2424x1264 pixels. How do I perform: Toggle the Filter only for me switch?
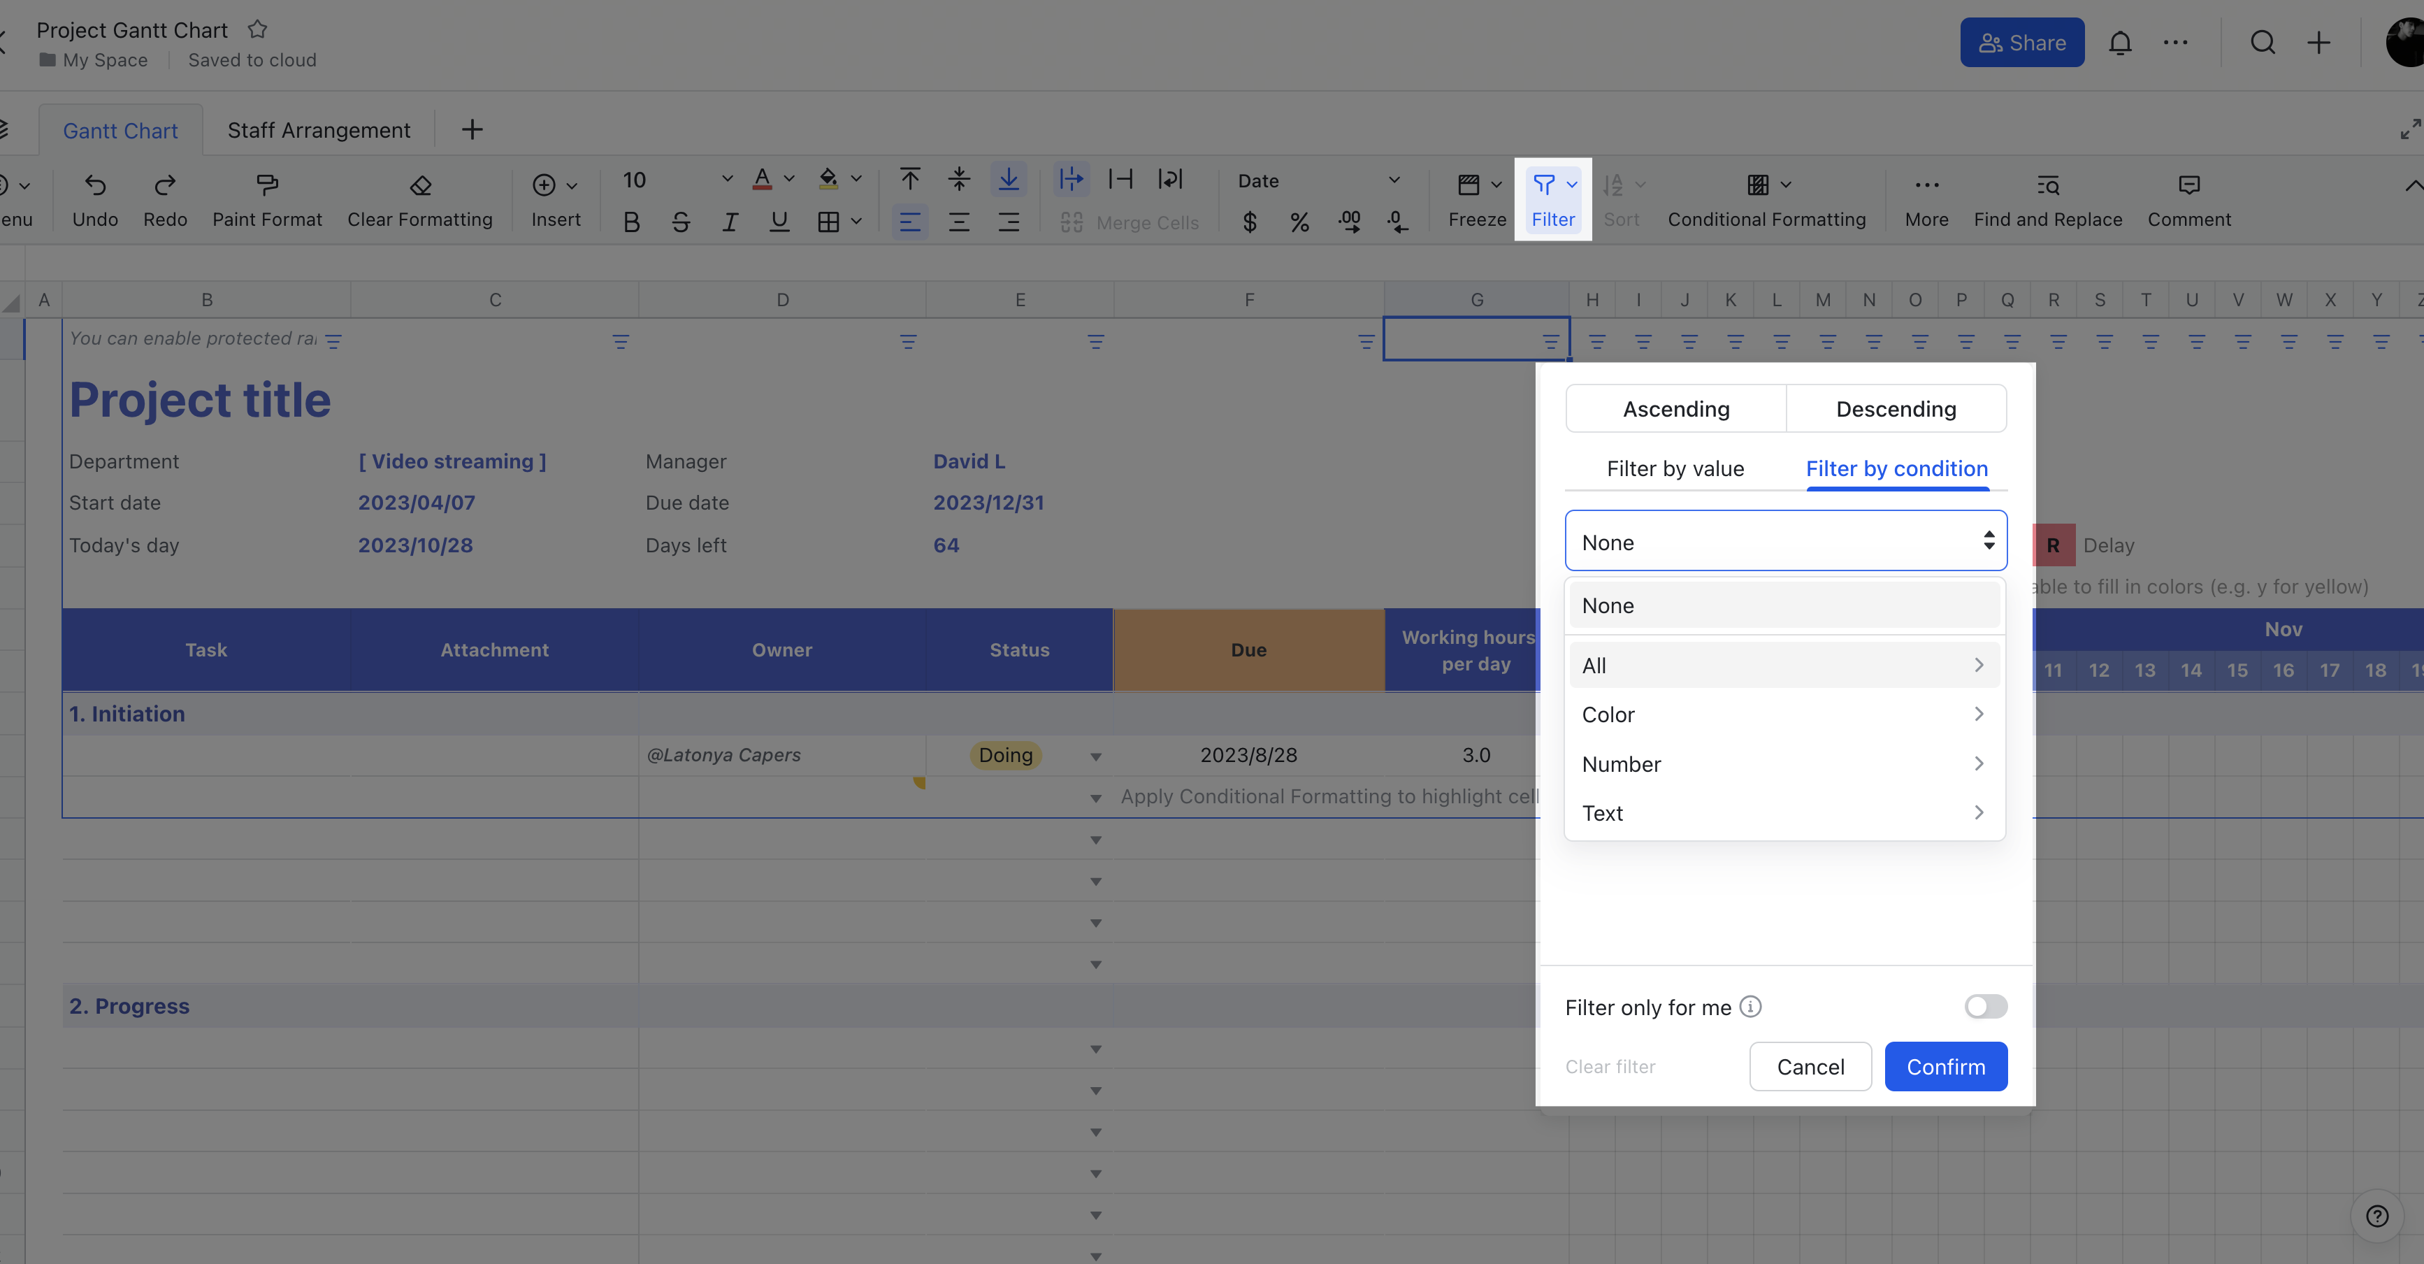pyautogui.click(x=1986, y=1007)
